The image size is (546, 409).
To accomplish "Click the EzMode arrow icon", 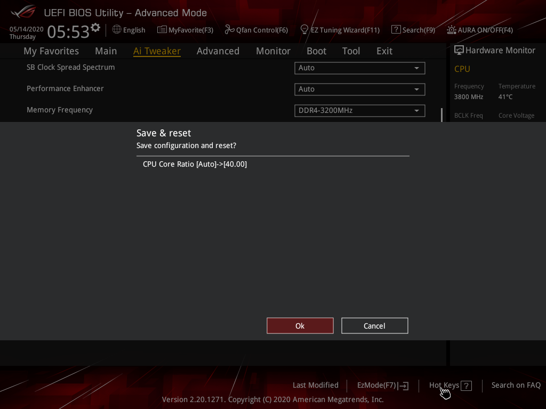I will [x=403, y=386].
